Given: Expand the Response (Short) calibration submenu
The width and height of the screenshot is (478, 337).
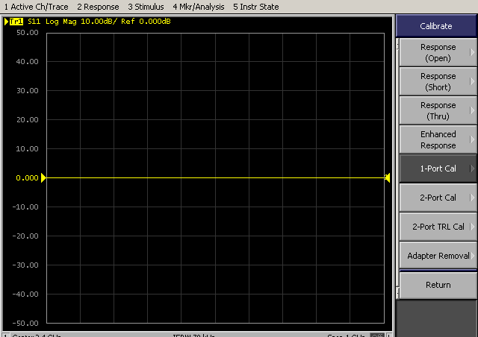Looking at the screenshot, I should 438,81.
